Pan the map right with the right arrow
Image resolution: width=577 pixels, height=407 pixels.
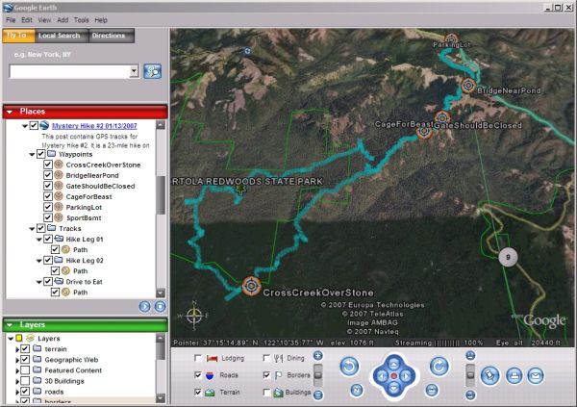coord(406,376)
